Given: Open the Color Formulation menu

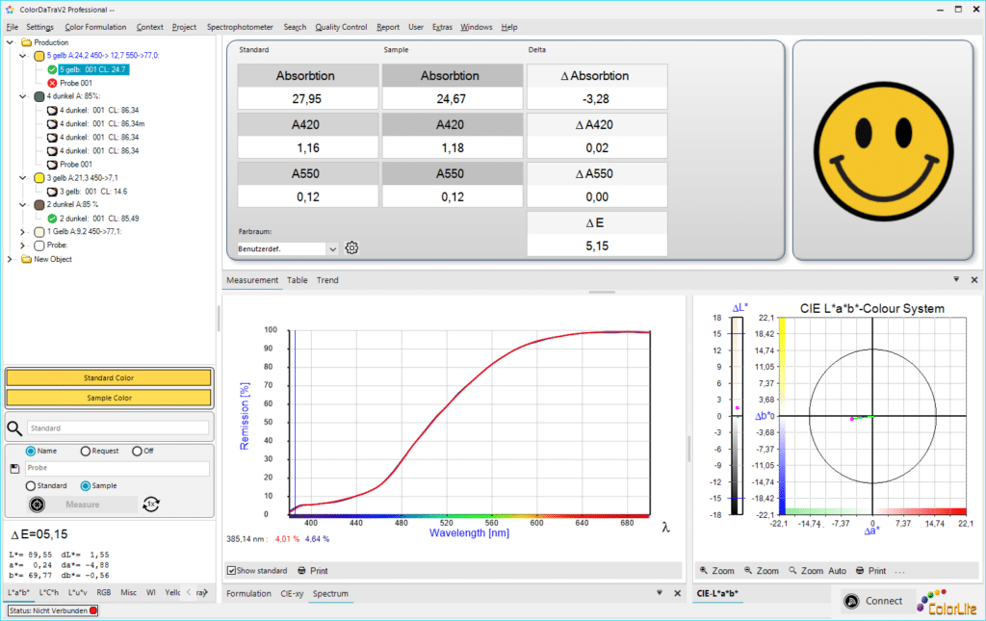Looking at the screenshot, I should [x=95, y=27].
